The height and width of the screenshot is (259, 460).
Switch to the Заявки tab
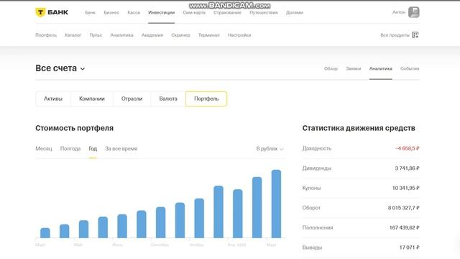point(353,68)
